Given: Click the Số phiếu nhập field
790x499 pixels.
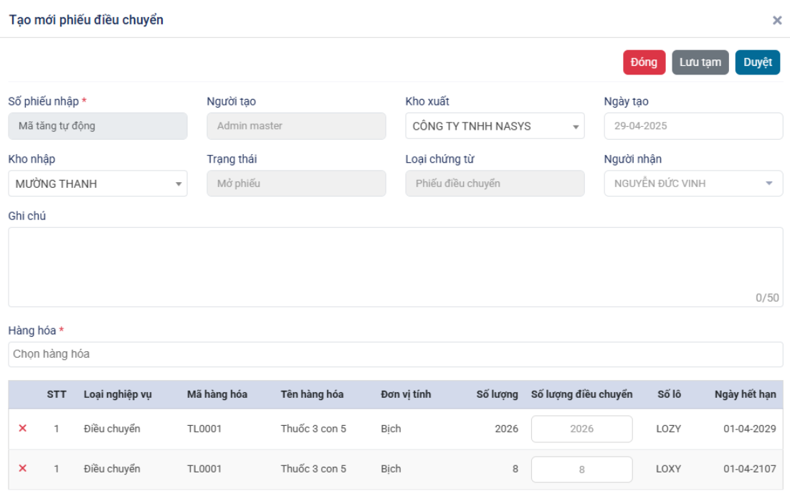Looking at the screenshot, I should [x=97, y=126].
